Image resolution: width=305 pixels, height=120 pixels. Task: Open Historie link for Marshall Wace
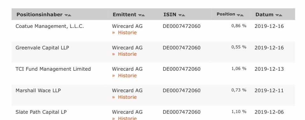[124, 97]
